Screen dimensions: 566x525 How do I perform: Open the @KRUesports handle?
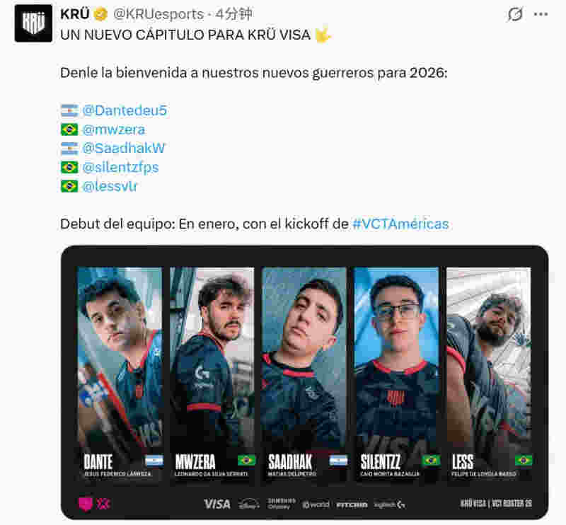tap(158, 14)
